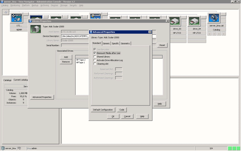Click the server_tina database status icon

[x=3, y=148]
